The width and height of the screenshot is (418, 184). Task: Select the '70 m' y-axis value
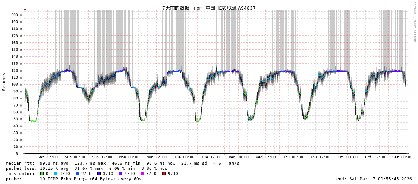(18, 105)
